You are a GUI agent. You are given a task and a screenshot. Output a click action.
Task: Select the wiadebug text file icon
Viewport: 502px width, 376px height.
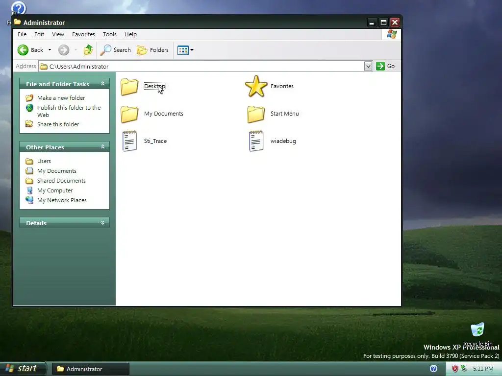pos(256,141)
